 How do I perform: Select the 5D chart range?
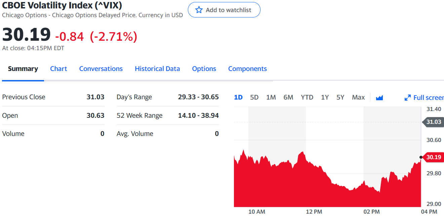point(254,97)
